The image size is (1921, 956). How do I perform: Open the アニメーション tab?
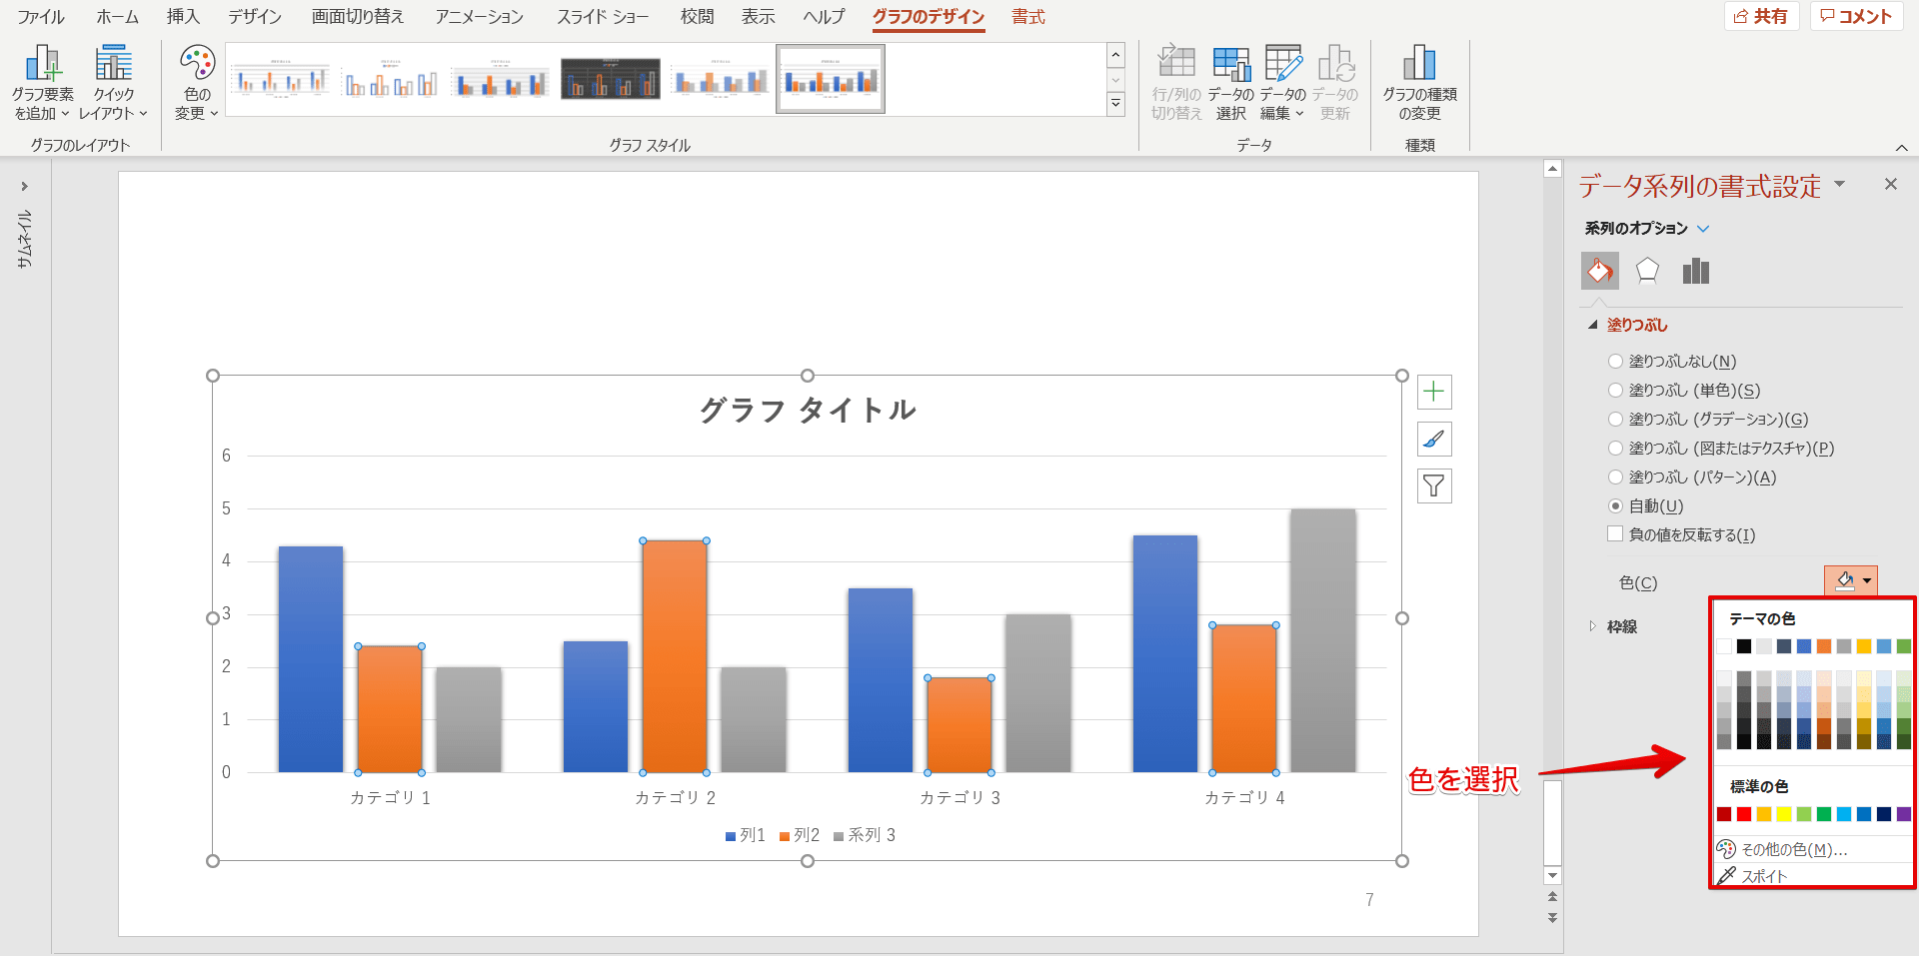tap(480, 17)
